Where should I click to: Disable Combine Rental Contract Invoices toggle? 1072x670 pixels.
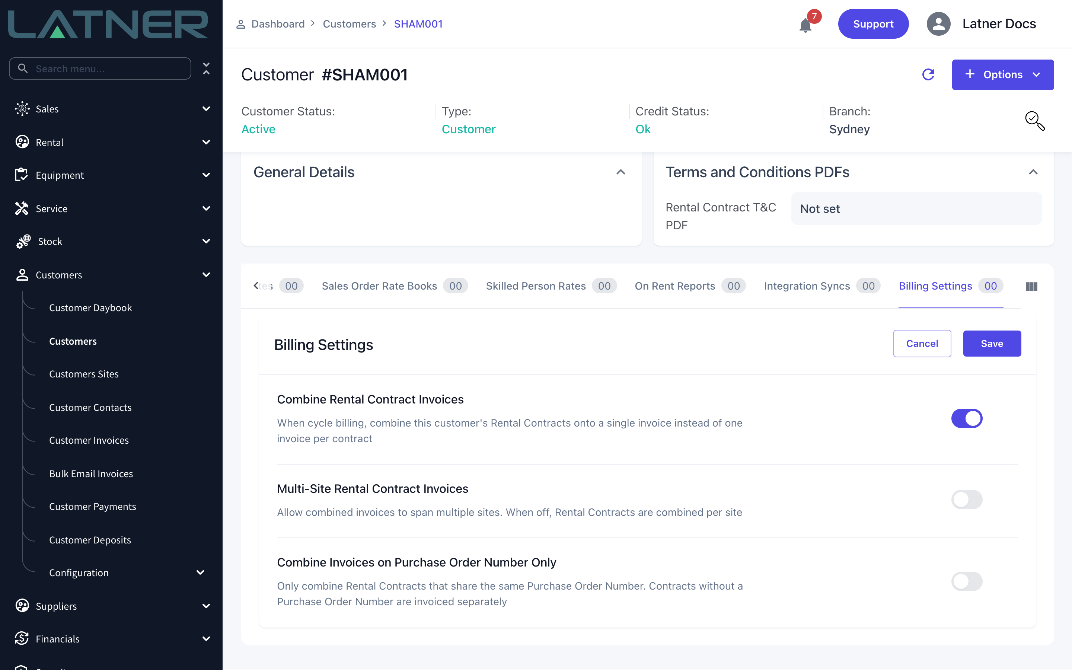click(x=967, y=418)
